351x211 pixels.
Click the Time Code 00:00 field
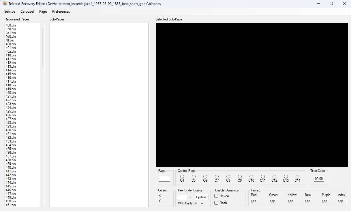[x=318, y=178]
